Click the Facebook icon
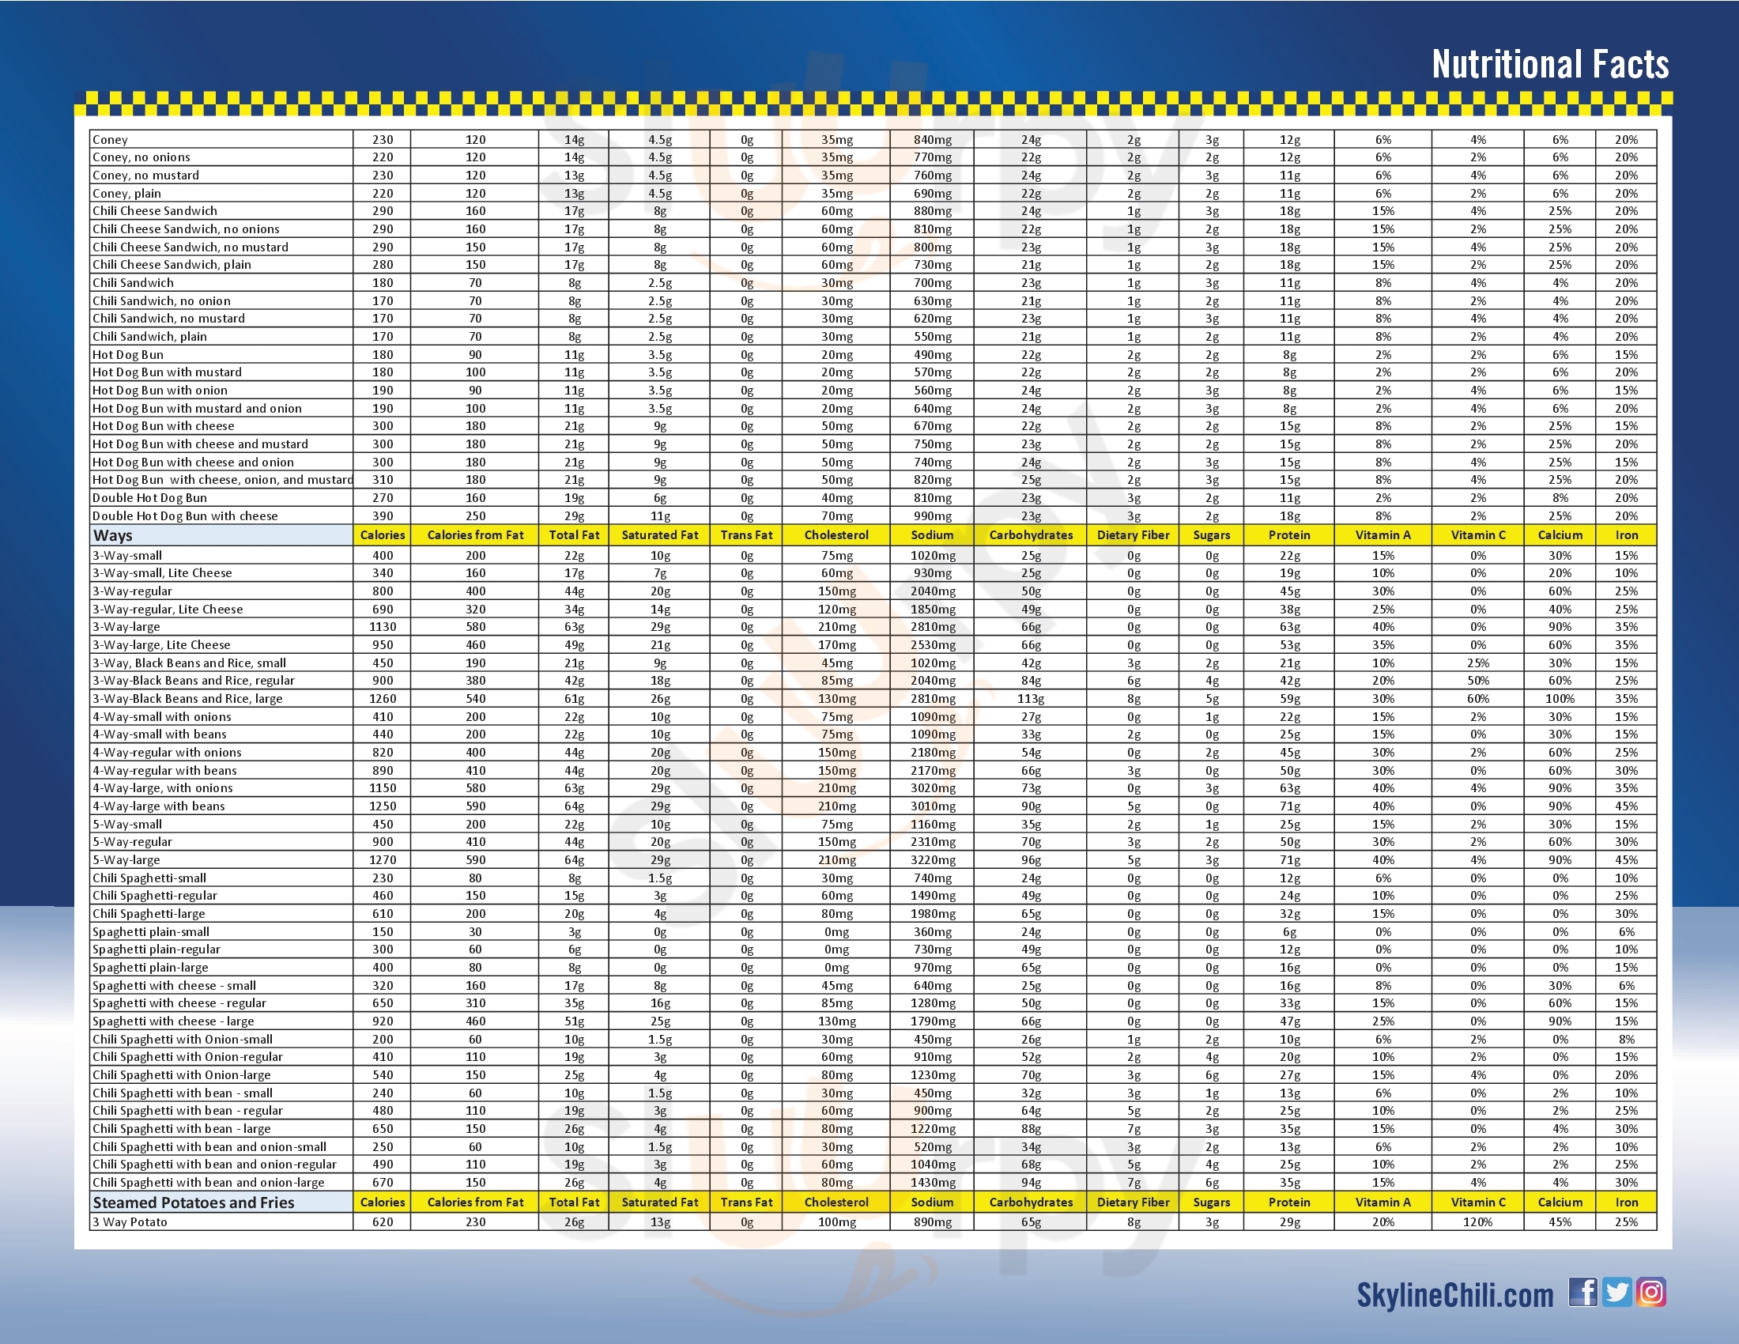Viewport: 1739px width, 1344px height. 1582,1293
